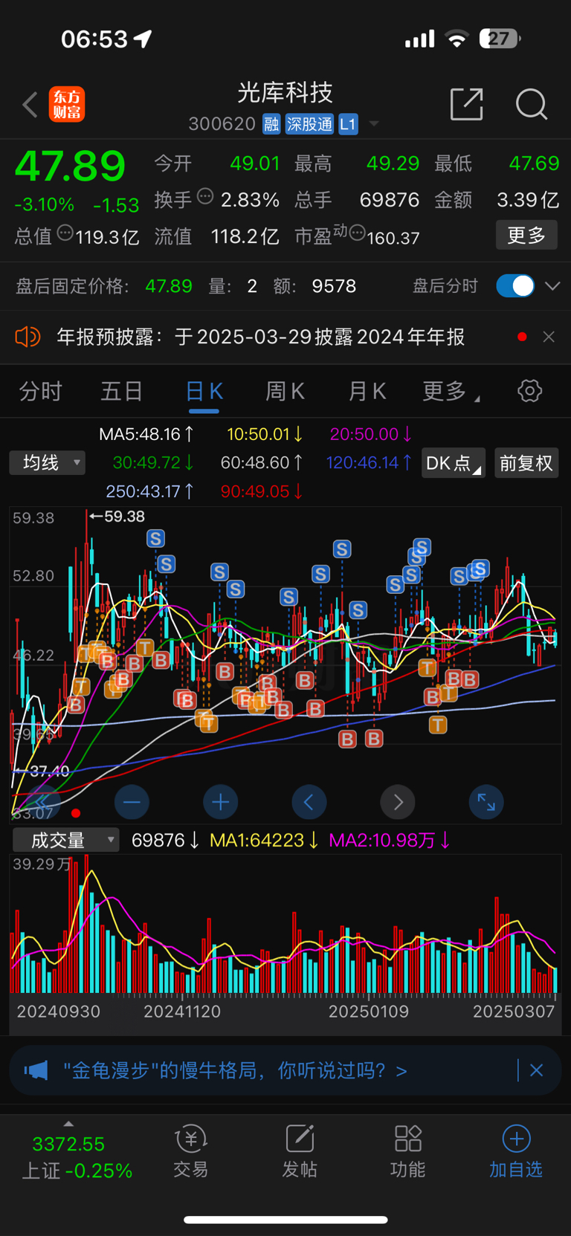Open the 发帖 post tab
Viewport: 571px width, 1236px height.
[x=300, y=1152]
